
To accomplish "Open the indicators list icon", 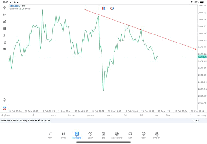I will [x=5, y=22].
